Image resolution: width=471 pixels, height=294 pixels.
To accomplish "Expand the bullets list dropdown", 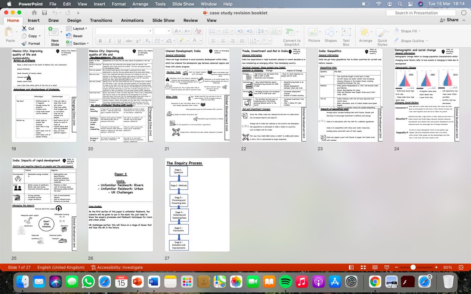I will click(219, 31).
